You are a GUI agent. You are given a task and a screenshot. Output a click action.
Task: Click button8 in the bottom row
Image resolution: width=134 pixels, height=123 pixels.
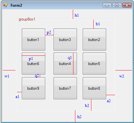tap(94, 88)
